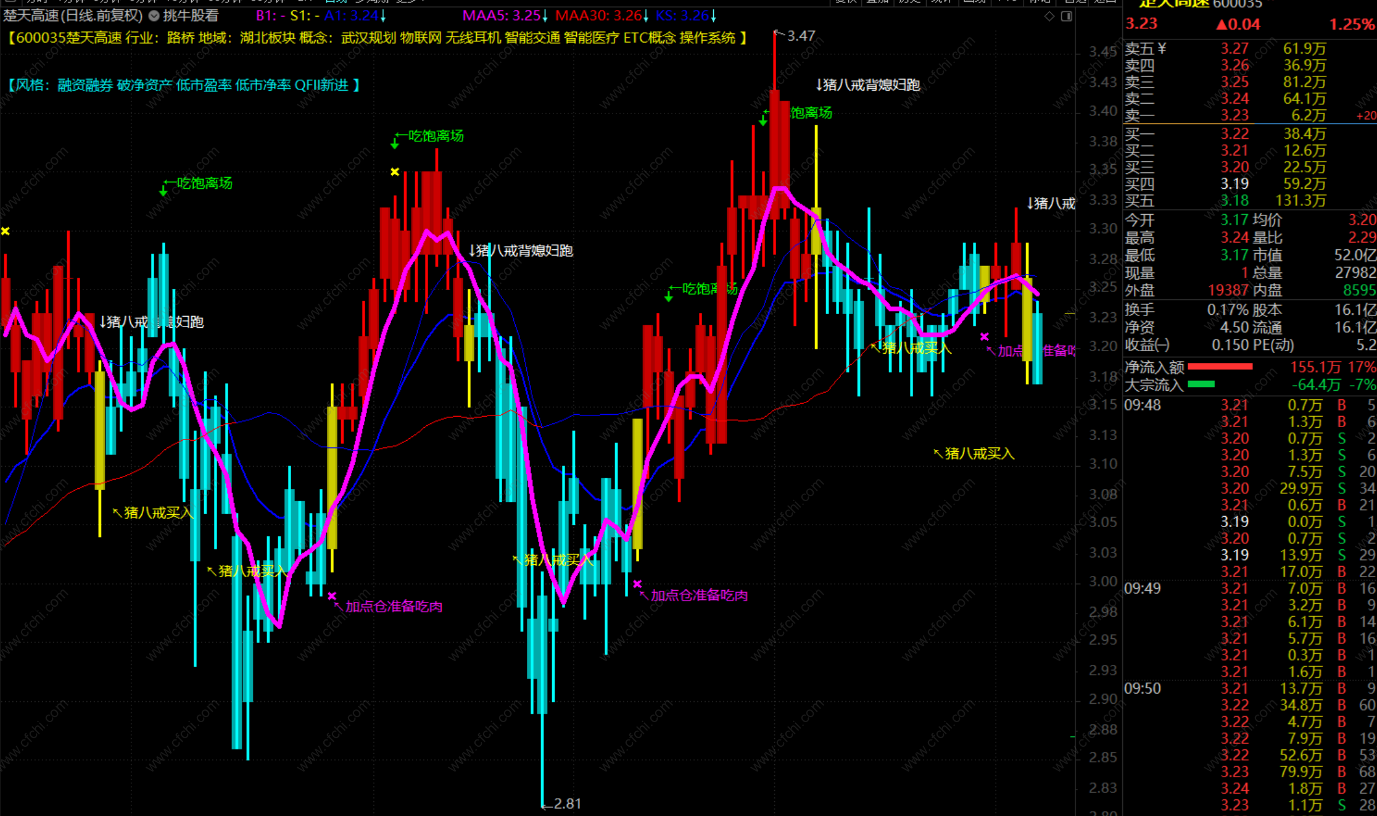This screenshot has width=1377, height=816.
Task: Click the 卖一 price 3.23 in order book
Action: [x=1234, y=115]
